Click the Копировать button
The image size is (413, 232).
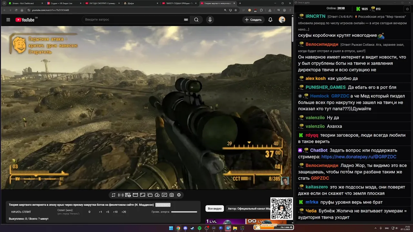point(163,205)
